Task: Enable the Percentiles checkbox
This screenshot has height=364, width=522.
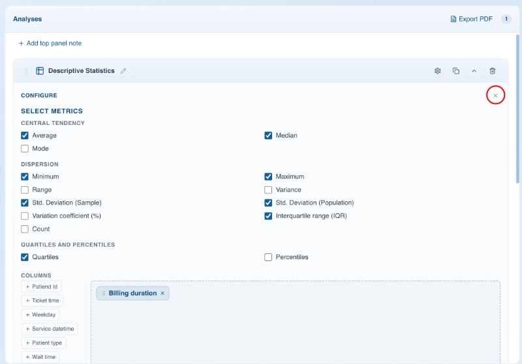Action: pos(268,257)
